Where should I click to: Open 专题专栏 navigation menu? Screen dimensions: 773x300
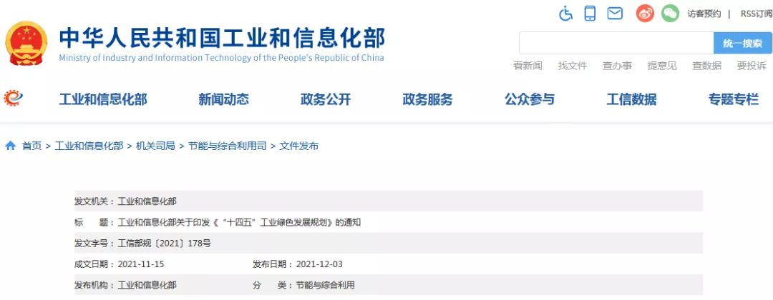click(x=734, y=100)
